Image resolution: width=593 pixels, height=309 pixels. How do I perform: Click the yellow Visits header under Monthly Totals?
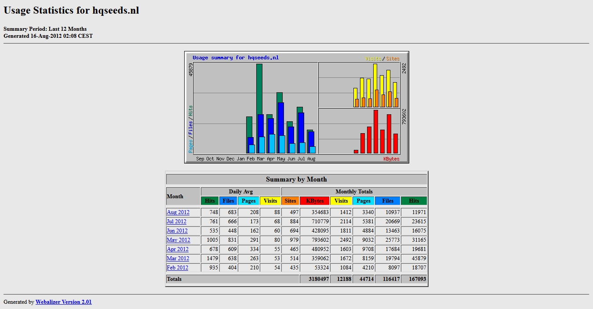[341, 201]
